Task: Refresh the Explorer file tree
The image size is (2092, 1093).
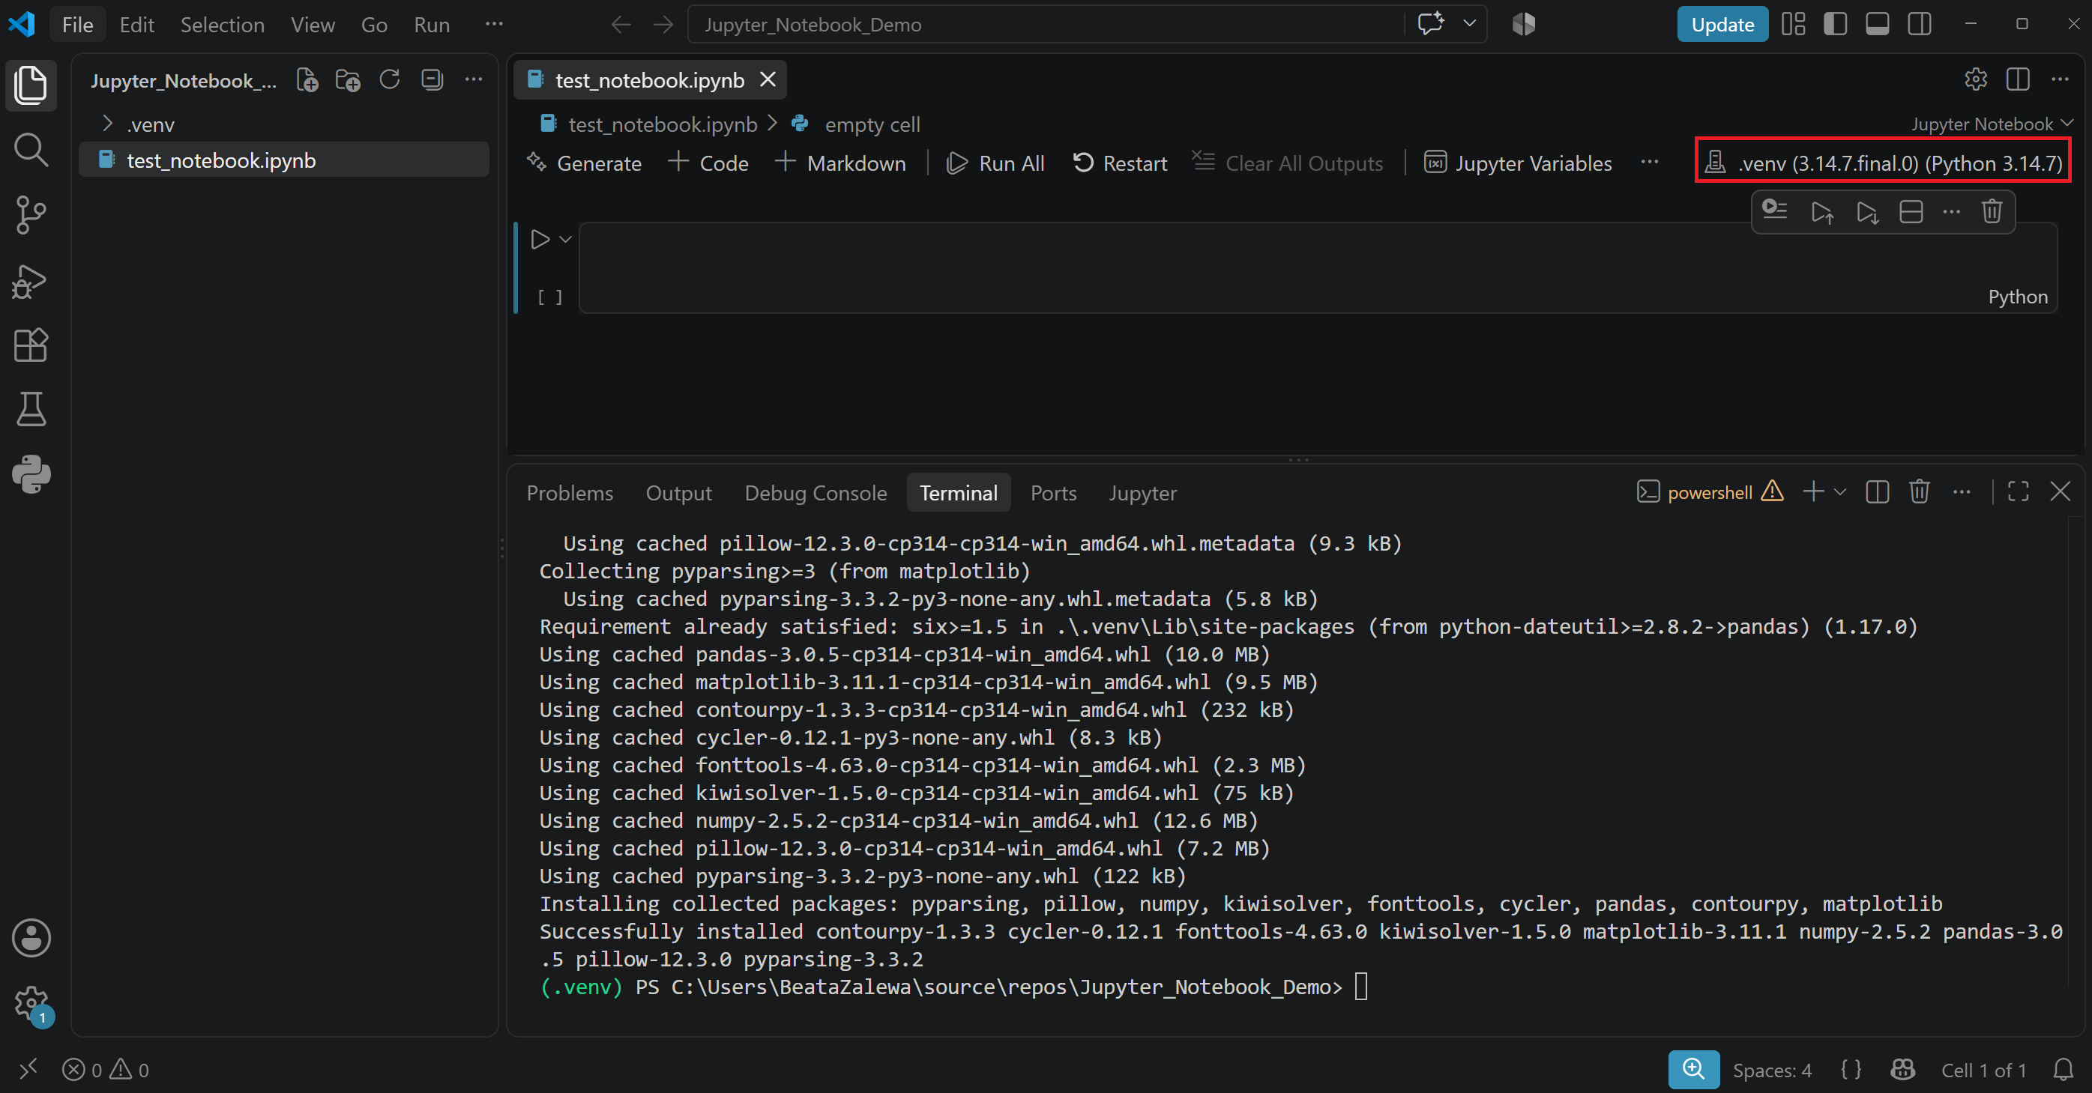Action: click(x=390, y=79)
